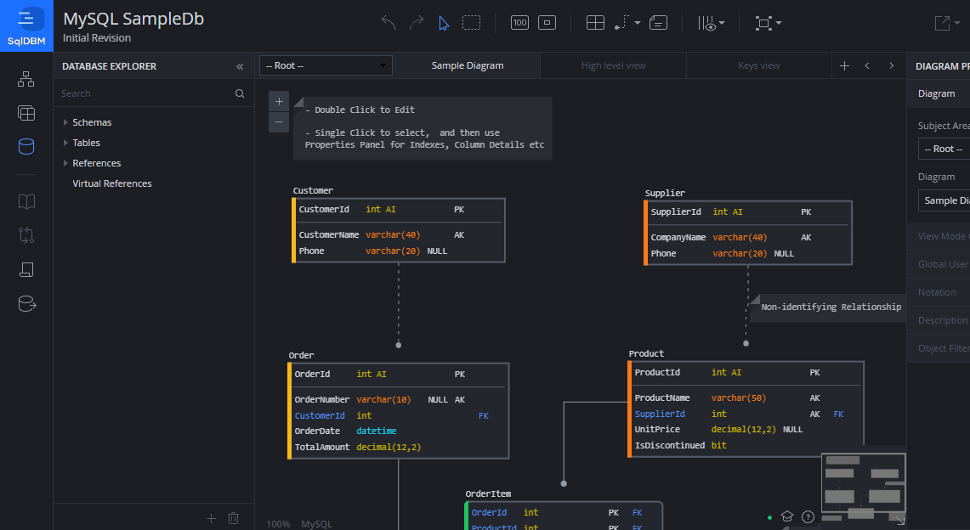Viewport: 970px width, 530px height.
Task: Click the TotalAmount column row
Action: coord(399,448)
